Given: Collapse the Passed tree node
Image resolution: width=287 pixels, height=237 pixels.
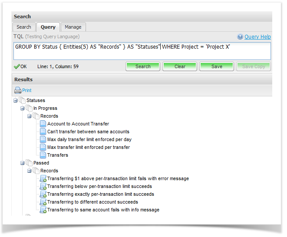Looking at the screenshot, I should click(x=23, y=163).
